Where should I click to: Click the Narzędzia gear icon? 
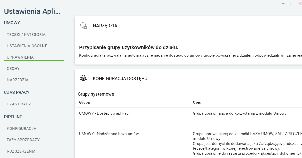coord(84,26)
